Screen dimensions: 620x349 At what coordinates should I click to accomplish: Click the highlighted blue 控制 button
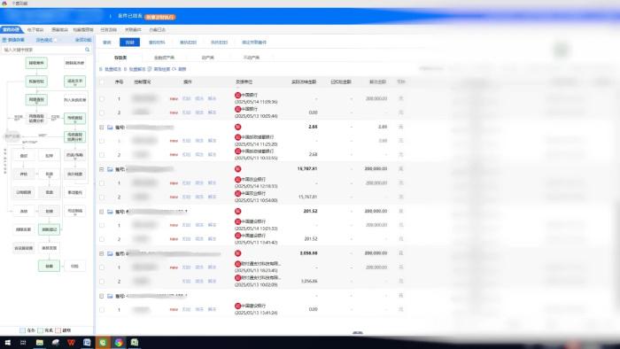tap(129, 43)
